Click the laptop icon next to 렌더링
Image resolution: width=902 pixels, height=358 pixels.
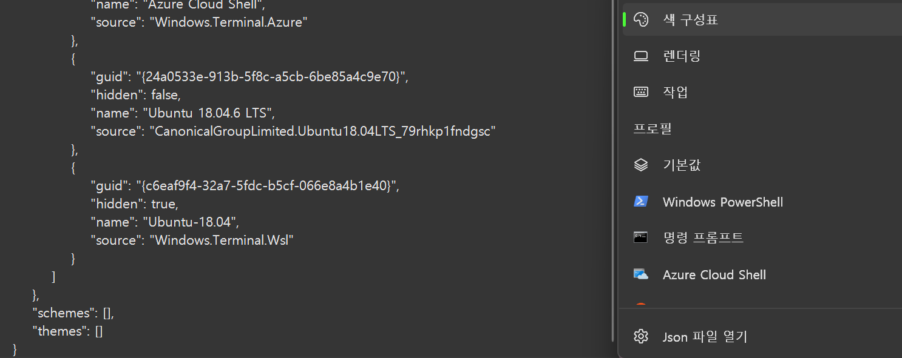(641, 56)
